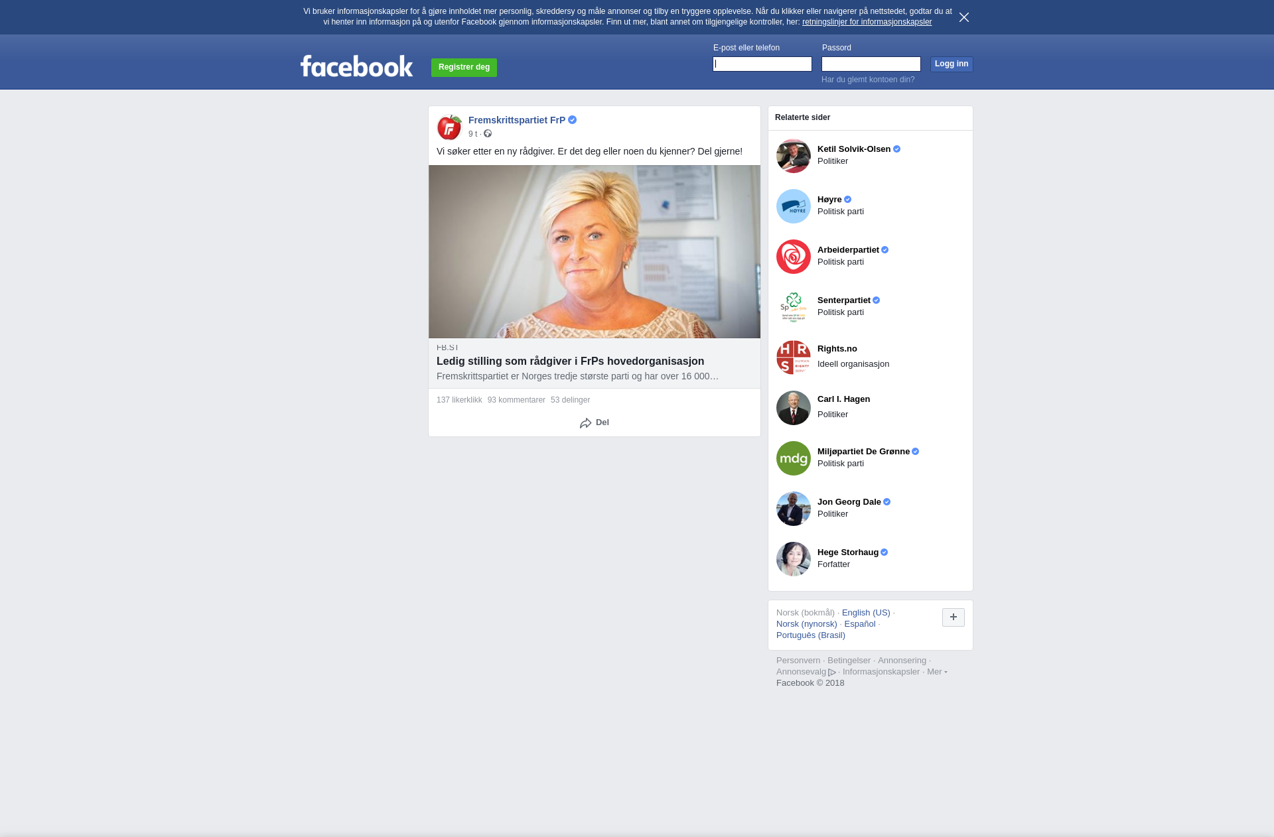View 53 delinger on the post
The image size is (1274, 837).
[x=570, y=400]
